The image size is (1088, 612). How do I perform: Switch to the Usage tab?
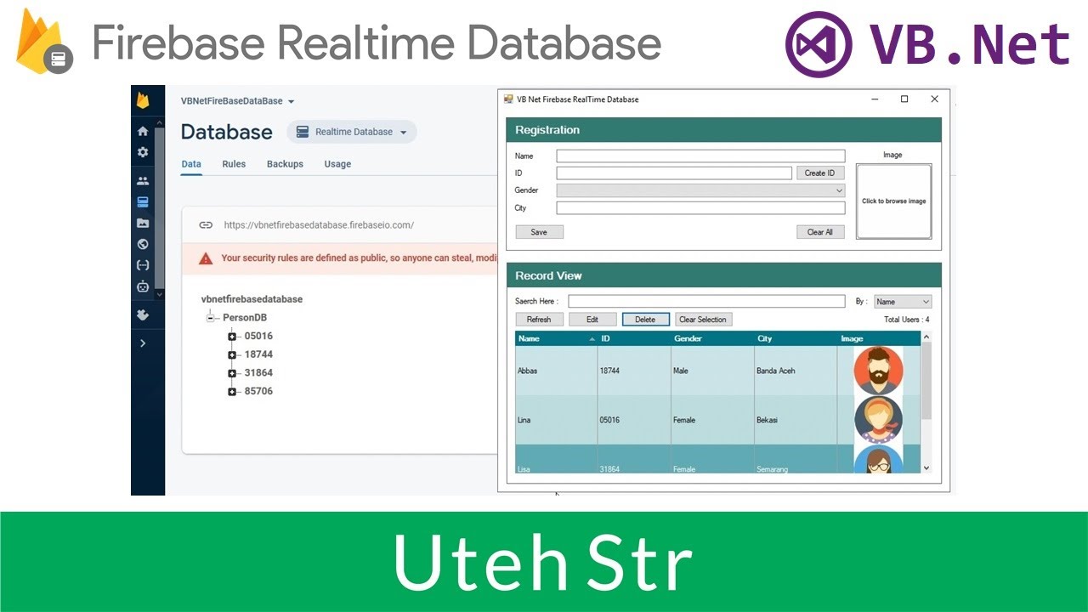click(x=337, y=164)
